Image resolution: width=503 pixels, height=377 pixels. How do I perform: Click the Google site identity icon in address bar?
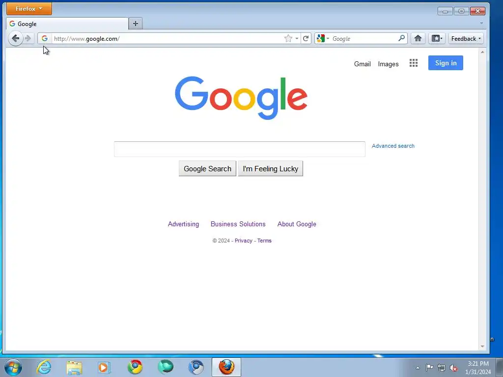pyautogui.click(x=45, y=38)
